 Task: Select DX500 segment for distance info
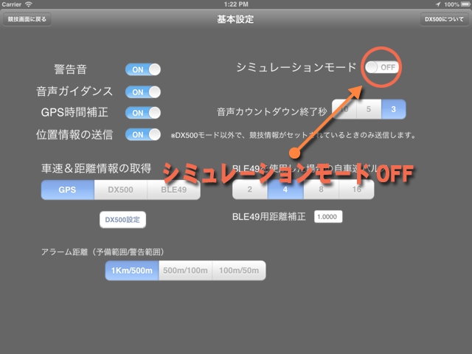point(121,190)
